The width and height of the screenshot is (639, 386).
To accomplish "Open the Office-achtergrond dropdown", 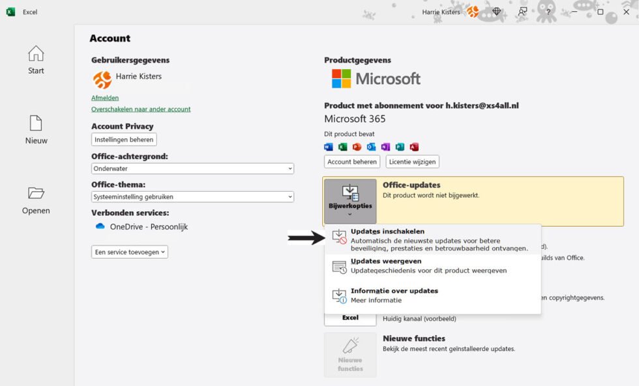I will pos(192,168).
